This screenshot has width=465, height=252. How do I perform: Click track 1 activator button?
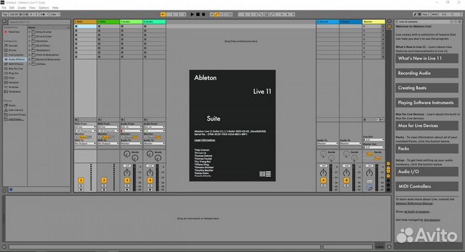[x=81, y=180]
